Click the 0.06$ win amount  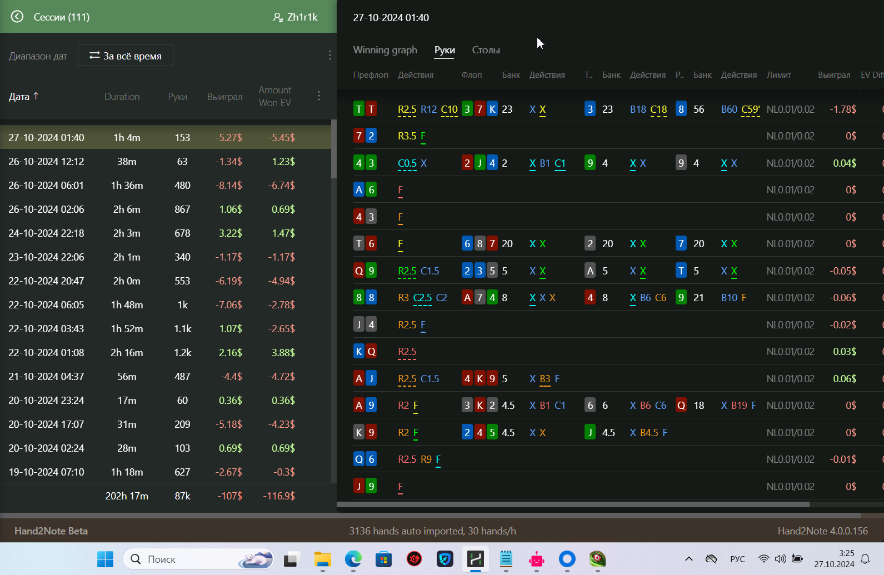coord(845,378)
